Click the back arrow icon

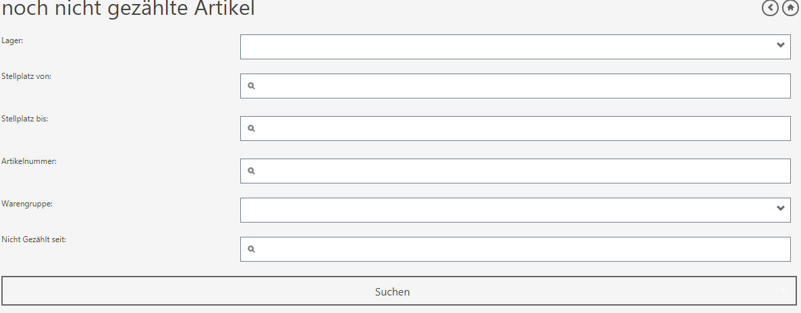[x=770, y=8]
